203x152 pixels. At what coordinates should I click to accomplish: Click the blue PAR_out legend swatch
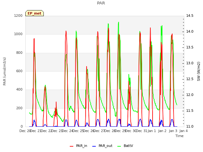94,146
